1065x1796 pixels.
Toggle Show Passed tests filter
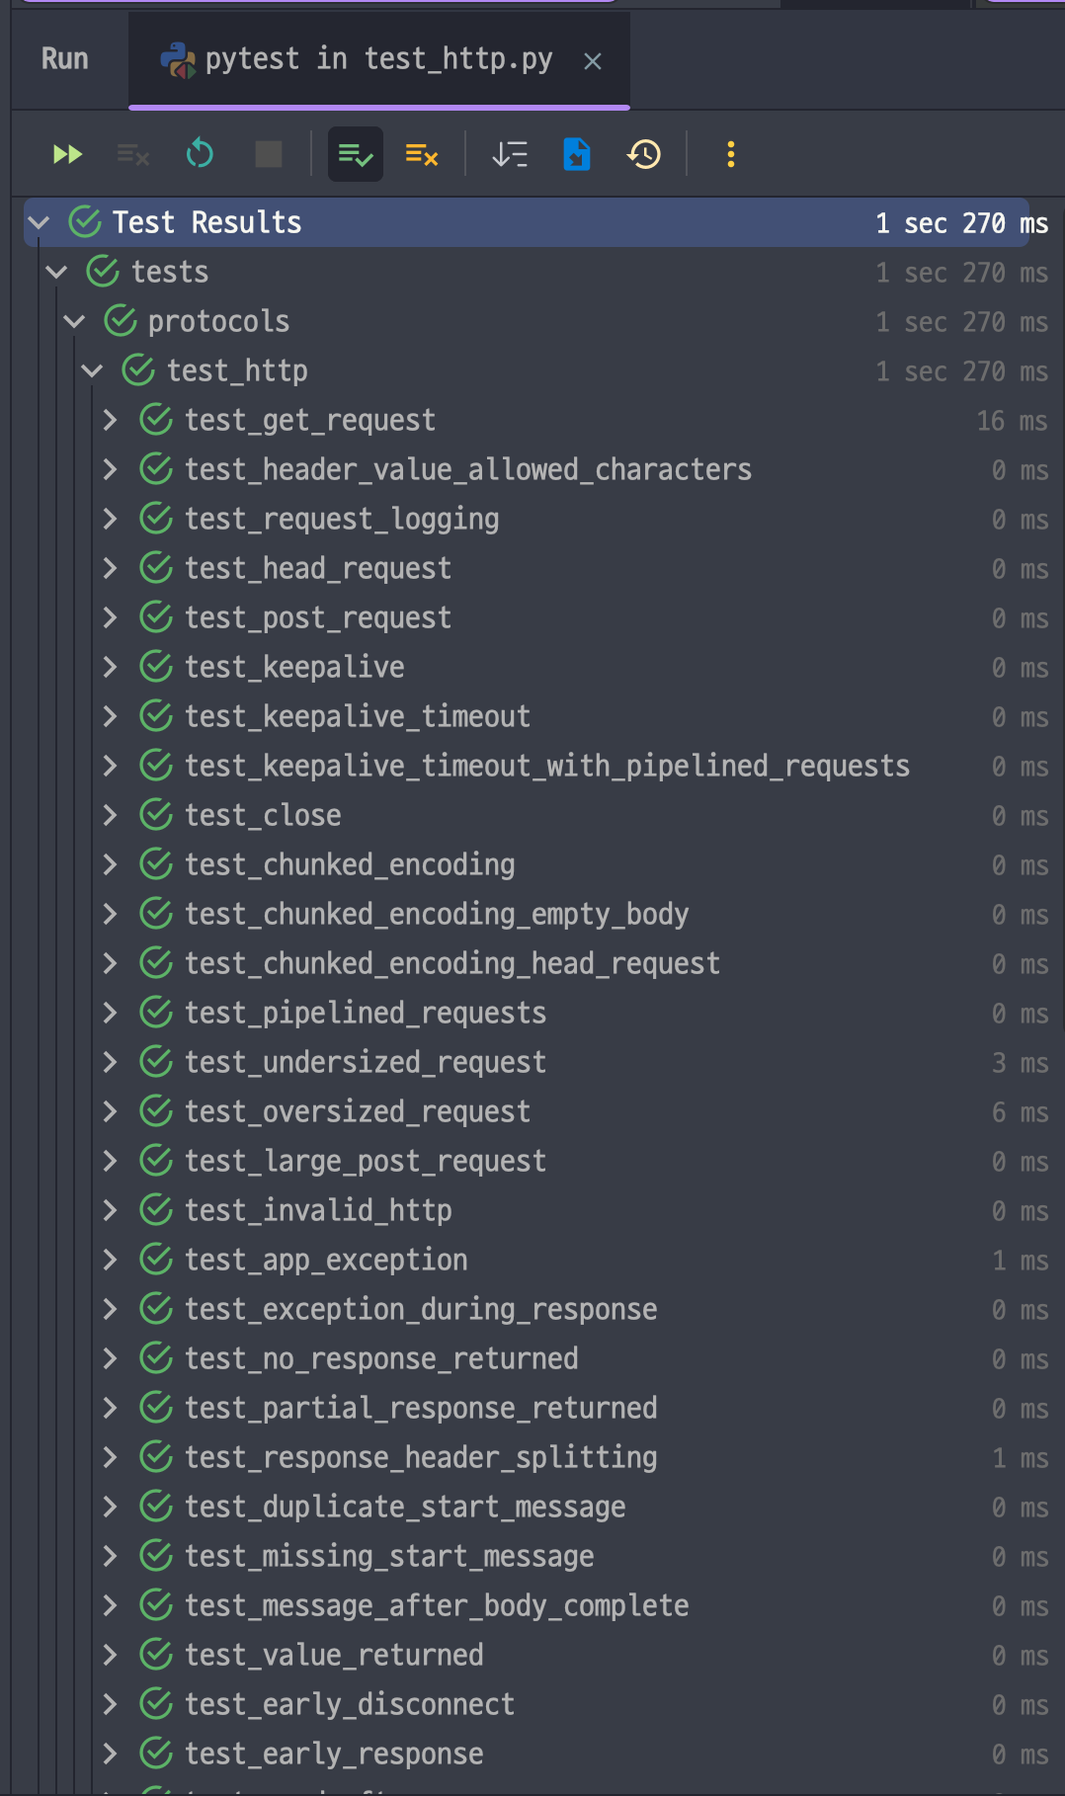point(355,154)
